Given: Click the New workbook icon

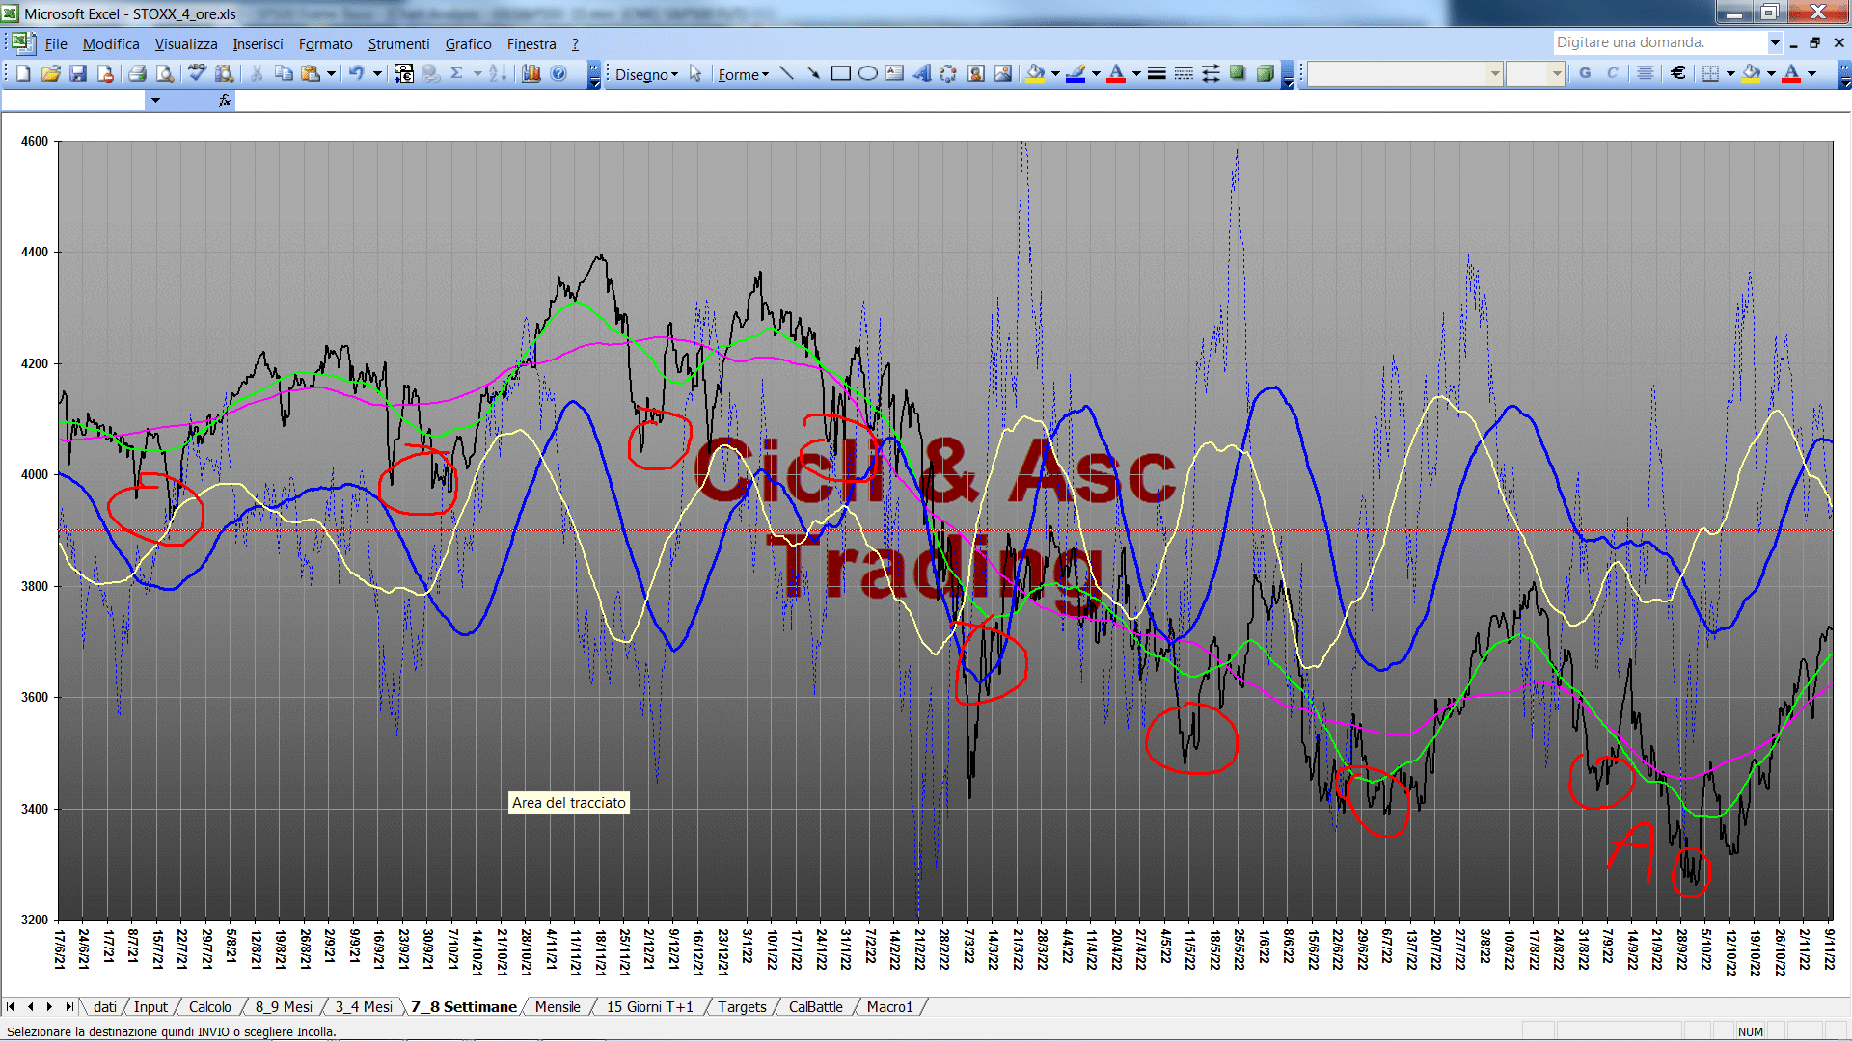Looking at the screenshot, I should click(x=23, y=74).
